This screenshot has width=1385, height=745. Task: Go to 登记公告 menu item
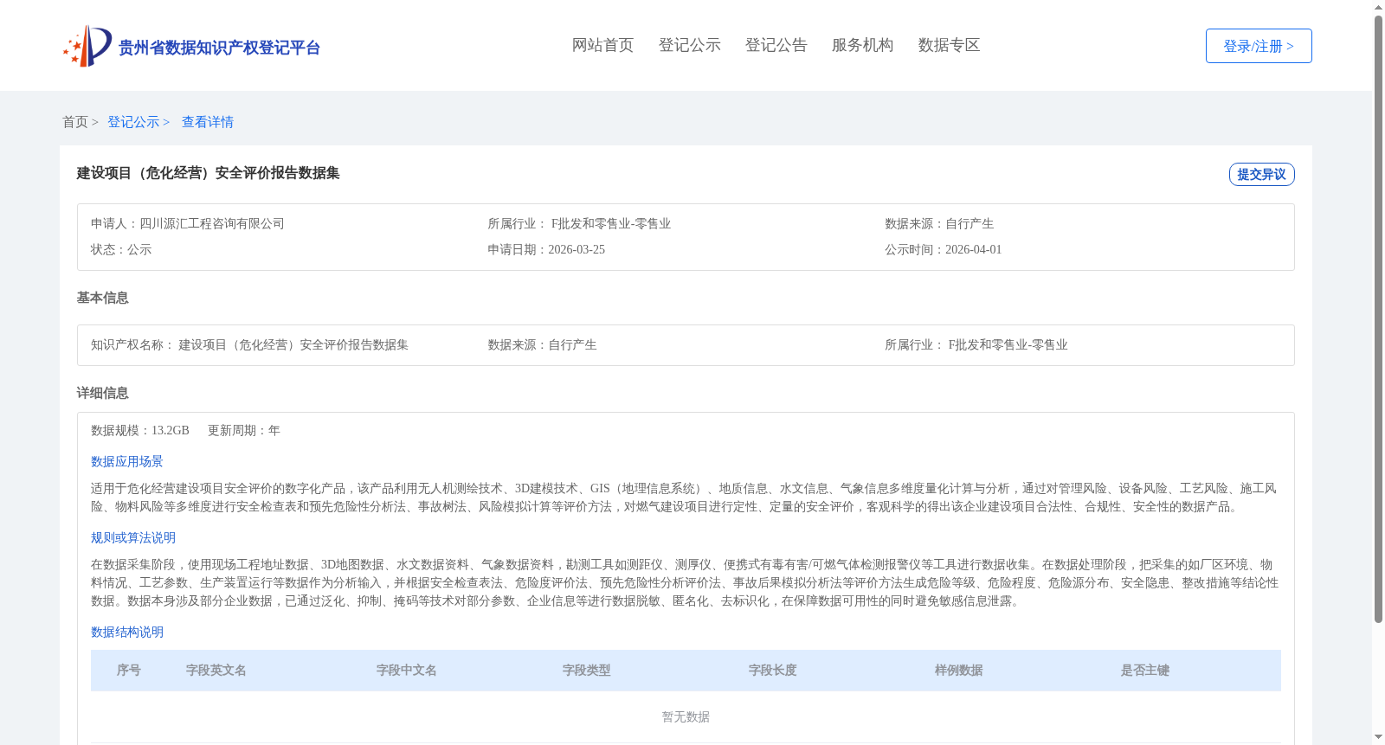click(776, 45)
